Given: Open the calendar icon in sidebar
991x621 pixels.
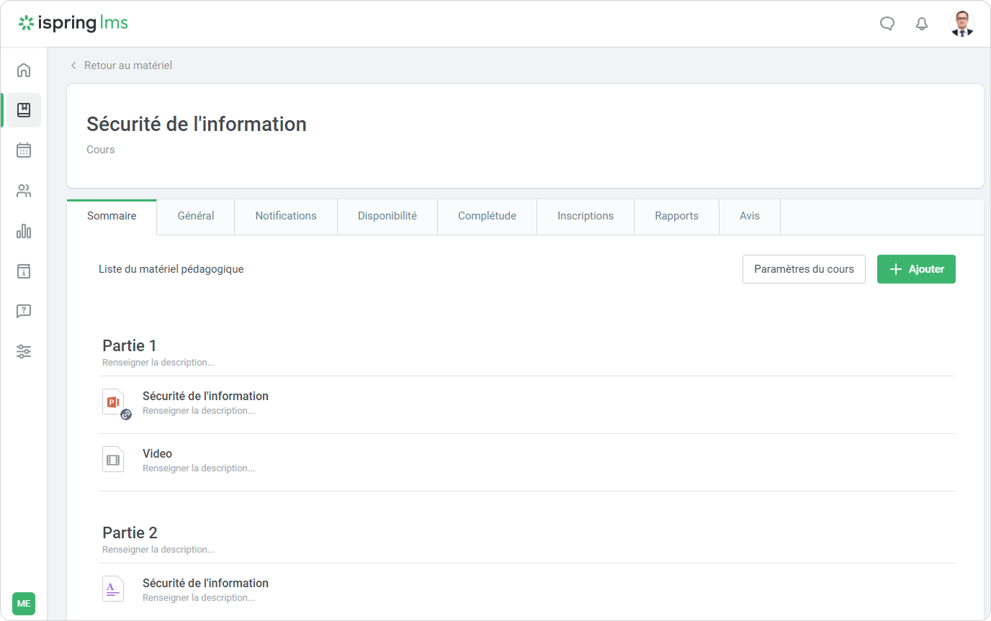Looking at the screenshot, I should coord(24,150).
